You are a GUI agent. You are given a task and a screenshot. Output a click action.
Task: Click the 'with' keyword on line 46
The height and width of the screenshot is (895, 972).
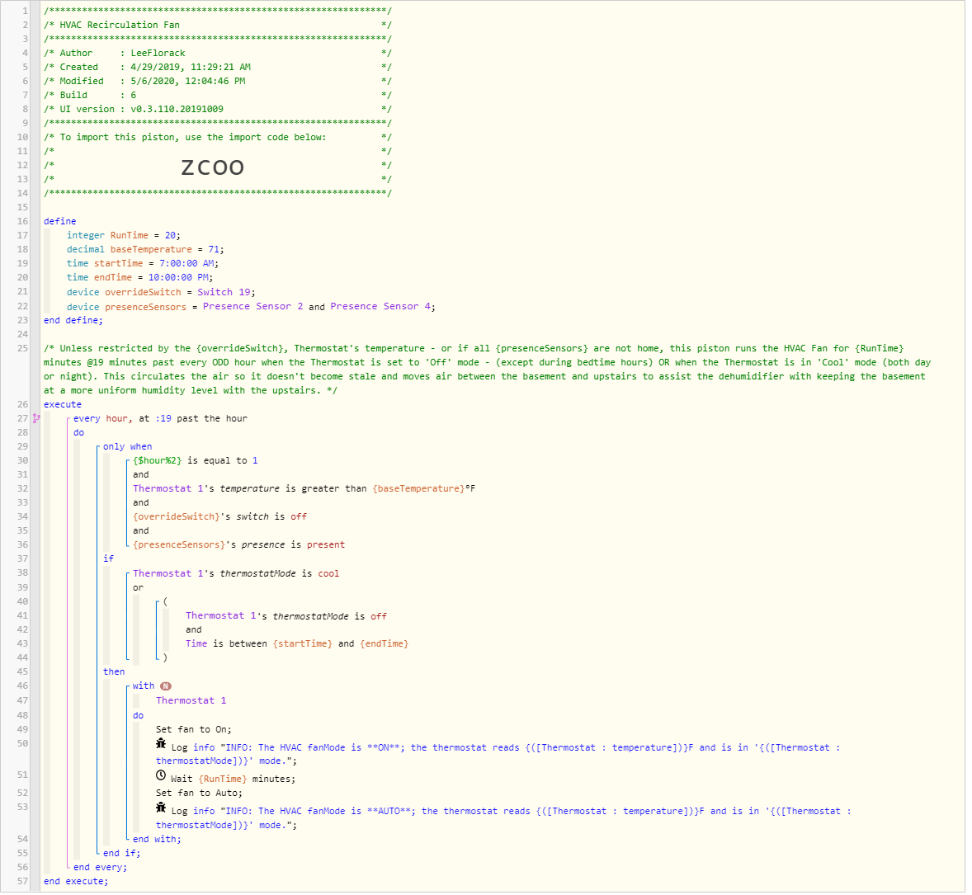[x=144, y=686]
